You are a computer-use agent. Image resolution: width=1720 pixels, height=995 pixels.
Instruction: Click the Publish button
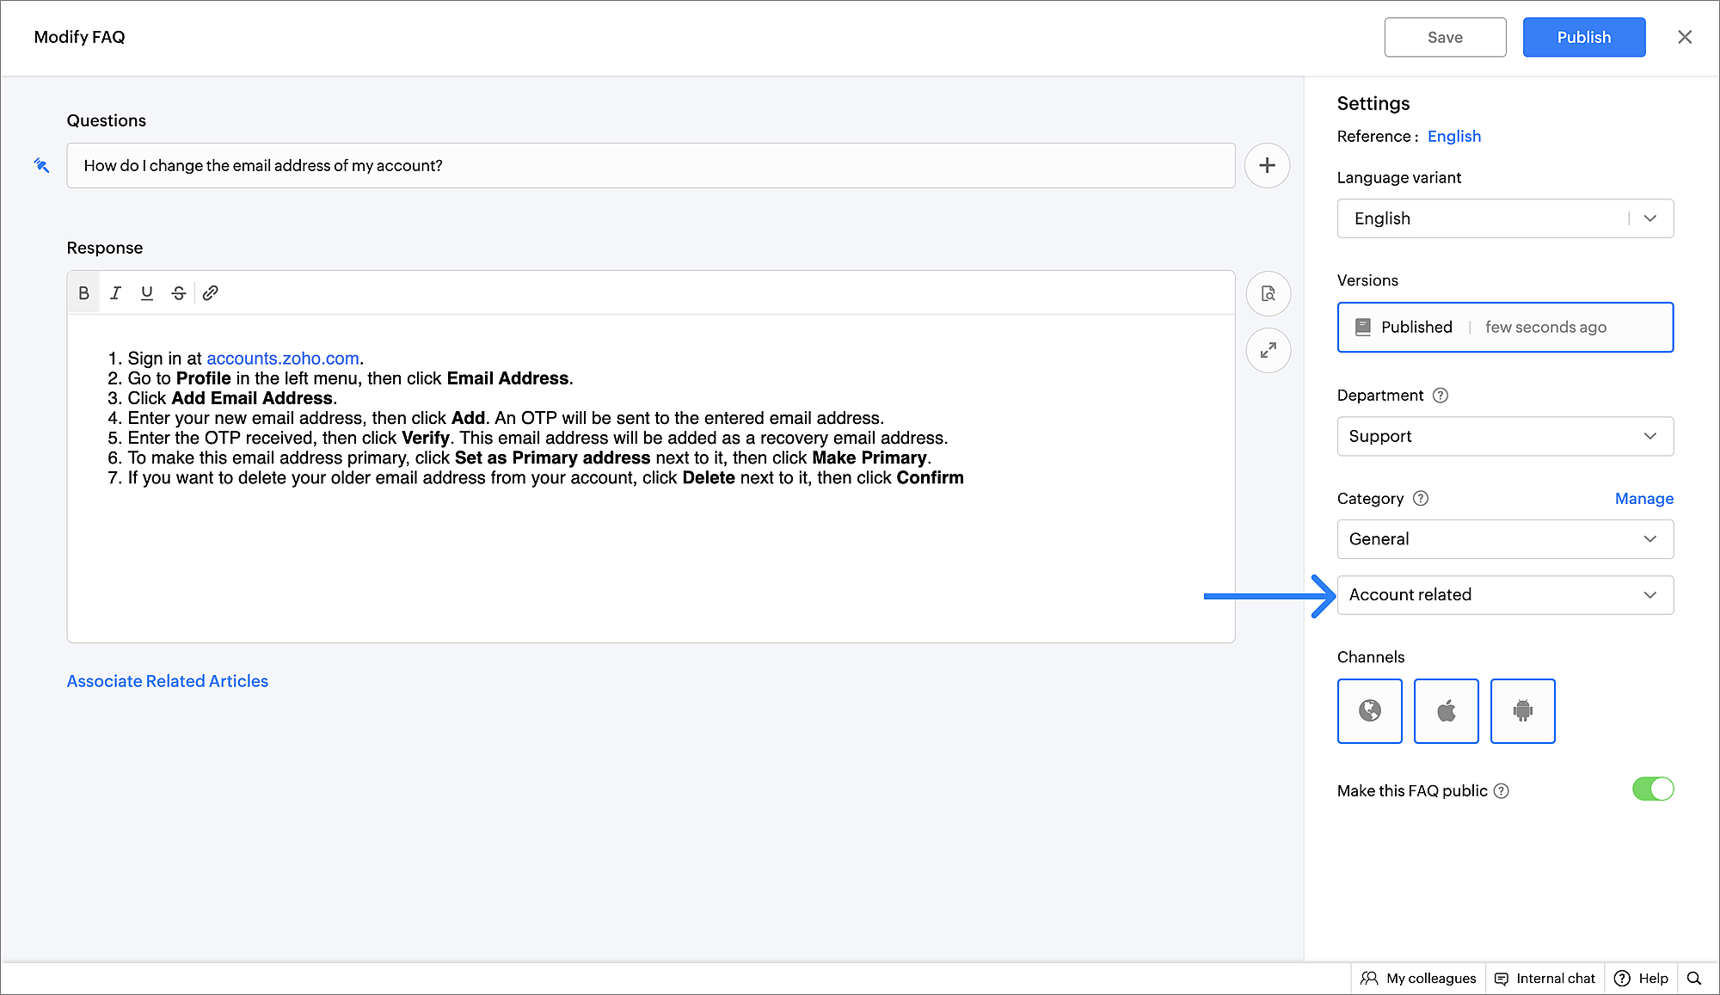pyautogui.click(x=1583, y=37)
